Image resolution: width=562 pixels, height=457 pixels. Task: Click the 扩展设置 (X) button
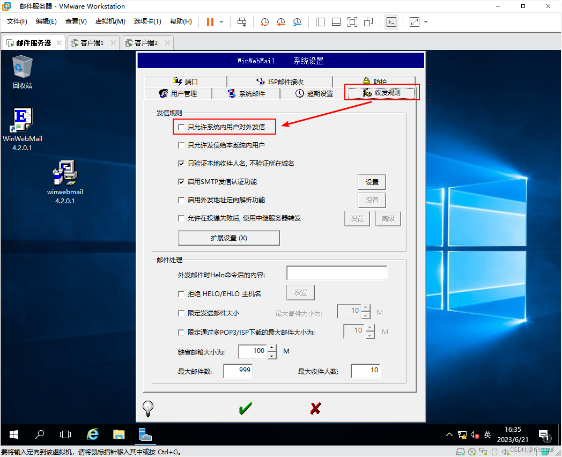[228, 238]
